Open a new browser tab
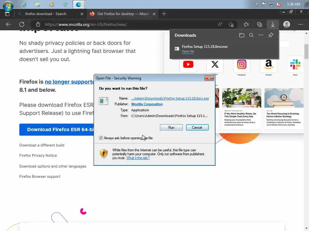The height and width of the screenshot is (231, 309). point(164,14)
